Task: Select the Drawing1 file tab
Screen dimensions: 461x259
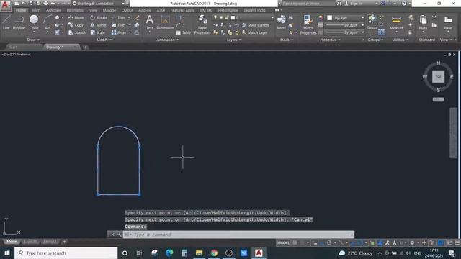Action: (x=55, y=47)
